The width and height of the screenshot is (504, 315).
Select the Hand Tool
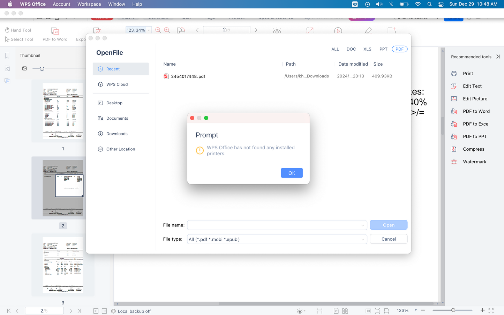pos(18,30)
